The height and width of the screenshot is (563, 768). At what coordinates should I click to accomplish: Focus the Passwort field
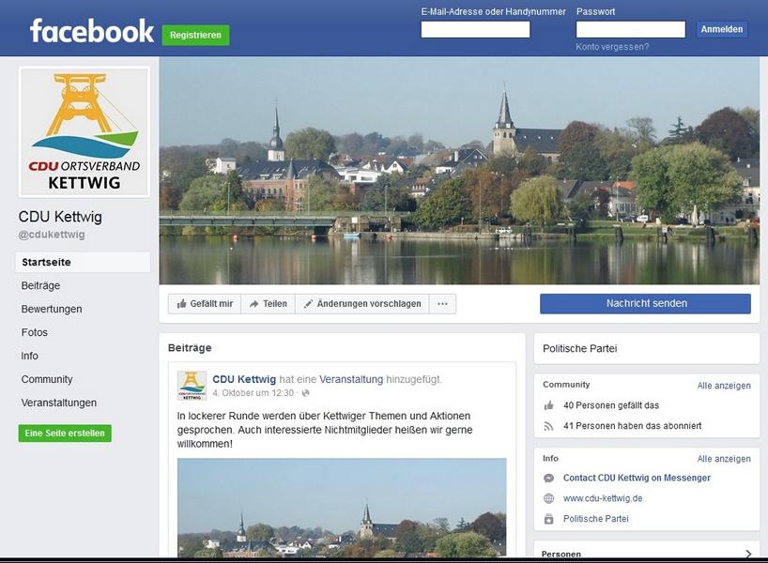(630, 29)
